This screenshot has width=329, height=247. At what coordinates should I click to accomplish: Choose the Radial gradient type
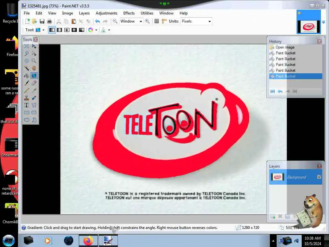click(x=74, y=30)
